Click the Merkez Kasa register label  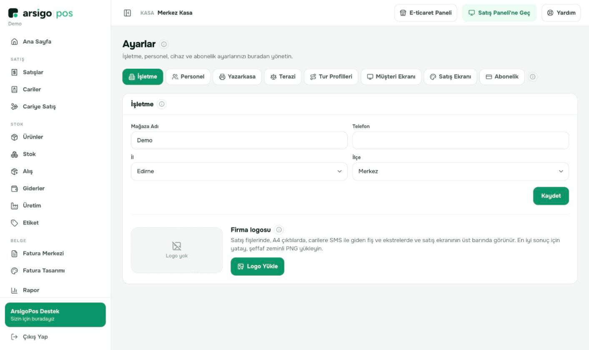[175, 13]
